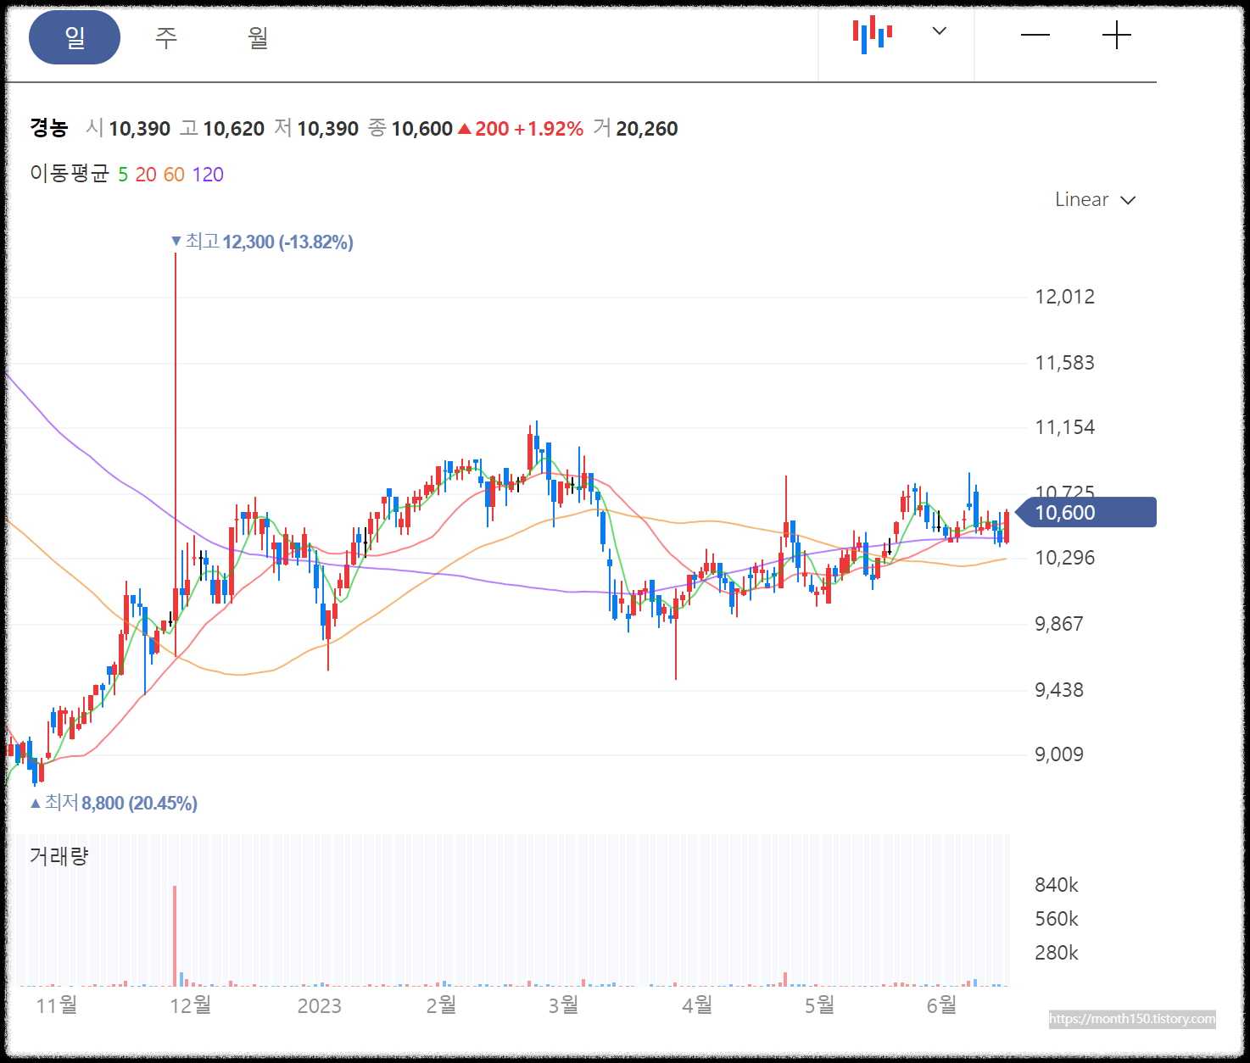Click the 최저 8,800 low marker label

click(x=114, y=803)
